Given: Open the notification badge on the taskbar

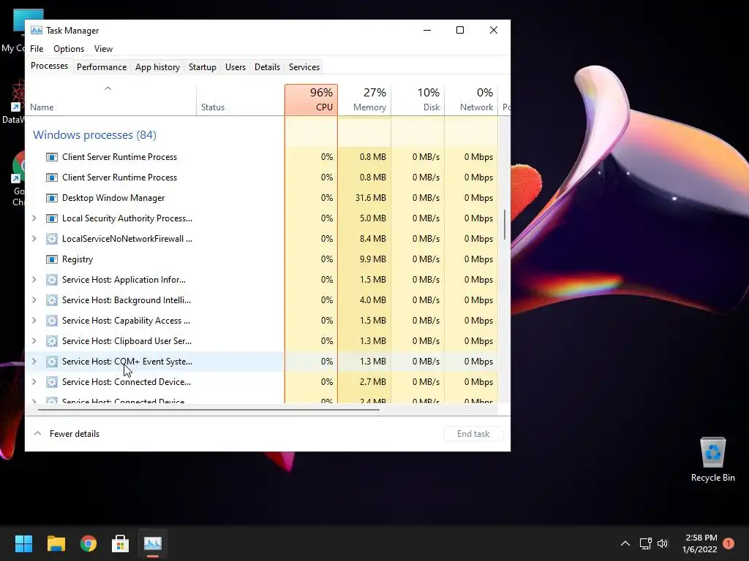Looking at the screenshot, I should 729,543.
